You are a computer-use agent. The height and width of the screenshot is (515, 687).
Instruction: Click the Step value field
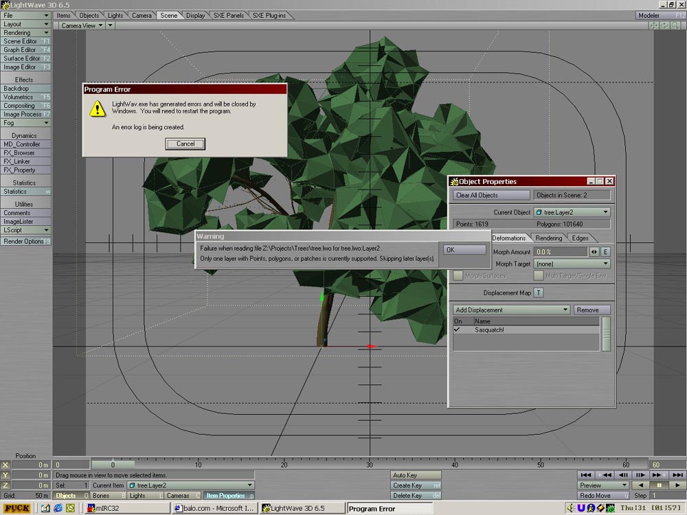pyautogui.click(x=668, y=495)
